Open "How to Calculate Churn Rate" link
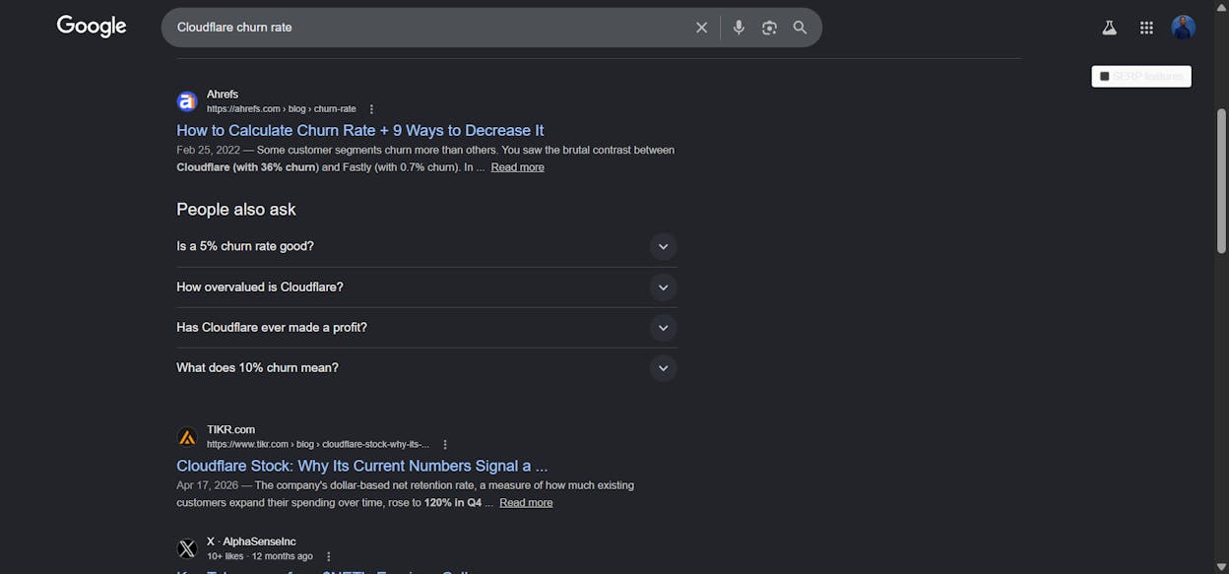The width and height of the screenshot is (1229, 574). 359,130
